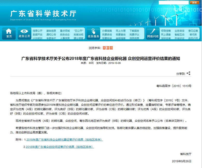The image size is (202, 168).
Task: Open the 重点领域 nav link
Action: [65, 31]
